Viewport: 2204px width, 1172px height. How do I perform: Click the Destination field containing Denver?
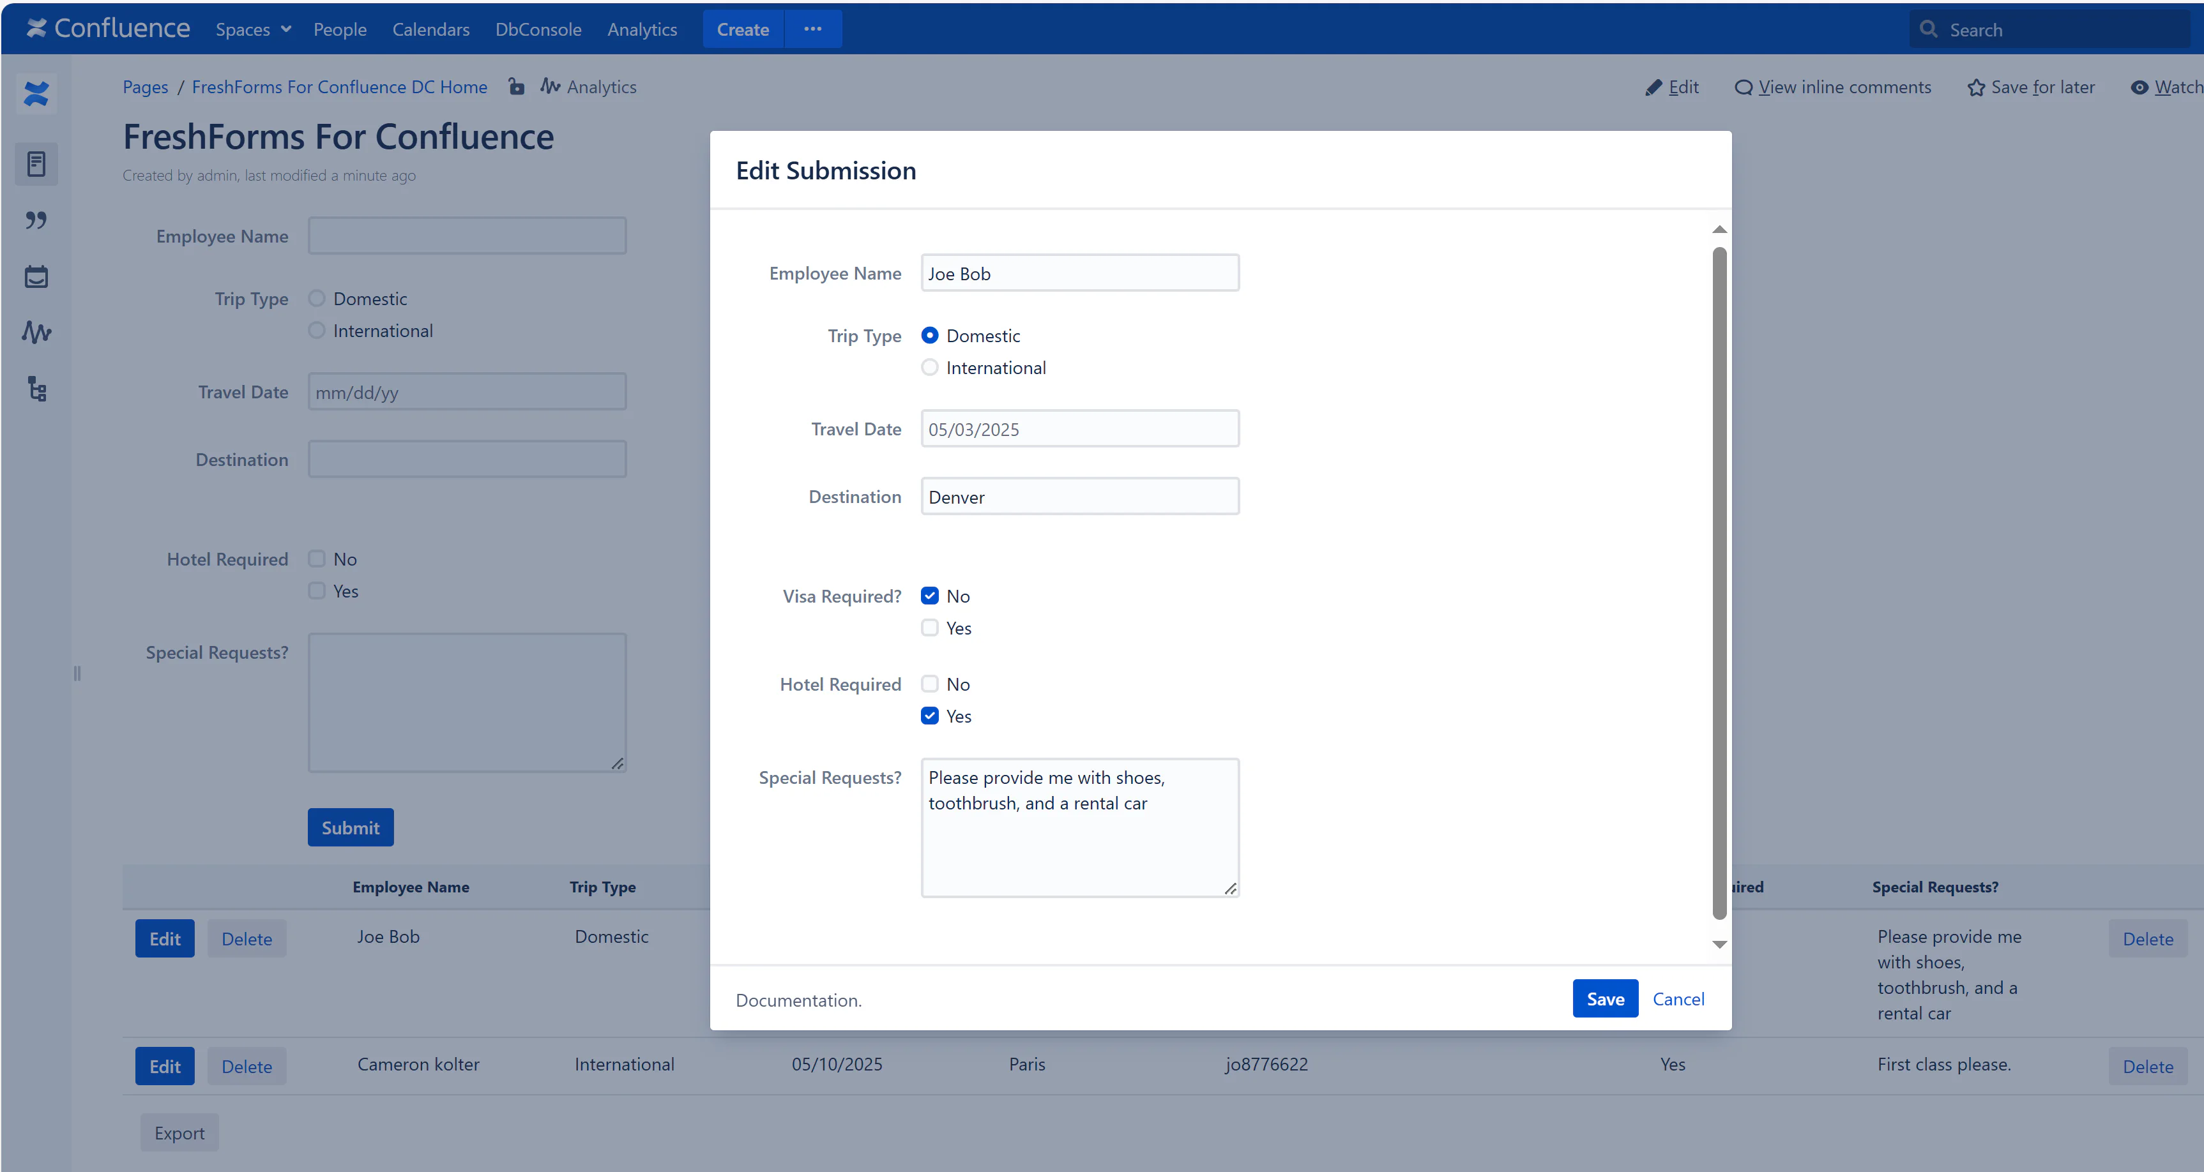click(x=1079, y=497)
